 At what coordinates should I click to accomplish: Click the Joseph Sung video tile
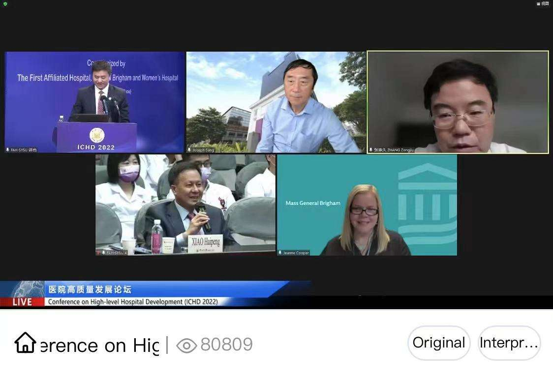coord(276,102)
